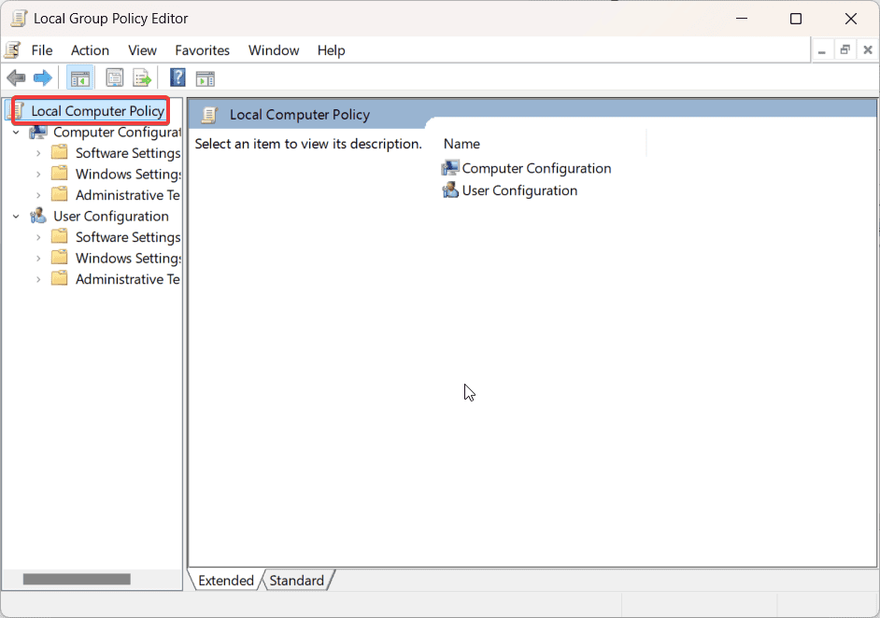The width and height of the screenshot is (880, 618).
Task: Click the Group Policy Editor icon in the title bar
Action: click(x=19, y=19)
